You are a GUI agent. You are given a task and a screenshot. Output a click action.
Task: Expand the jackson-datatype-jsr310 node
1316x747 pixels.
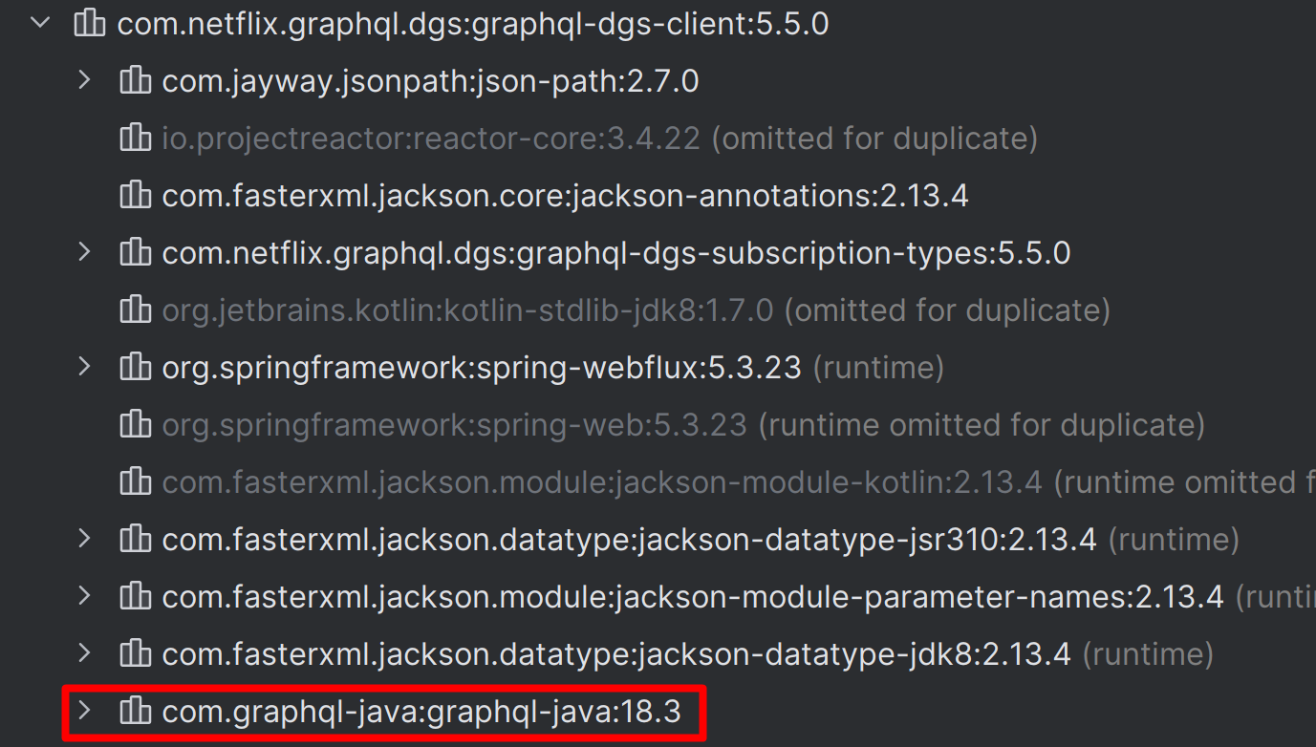84,539
